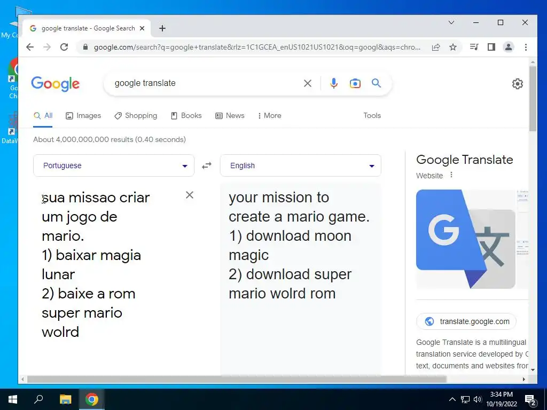Open Google quick settings gear
The height and width of the screenshot is (410, 547).
coord(517,84)
